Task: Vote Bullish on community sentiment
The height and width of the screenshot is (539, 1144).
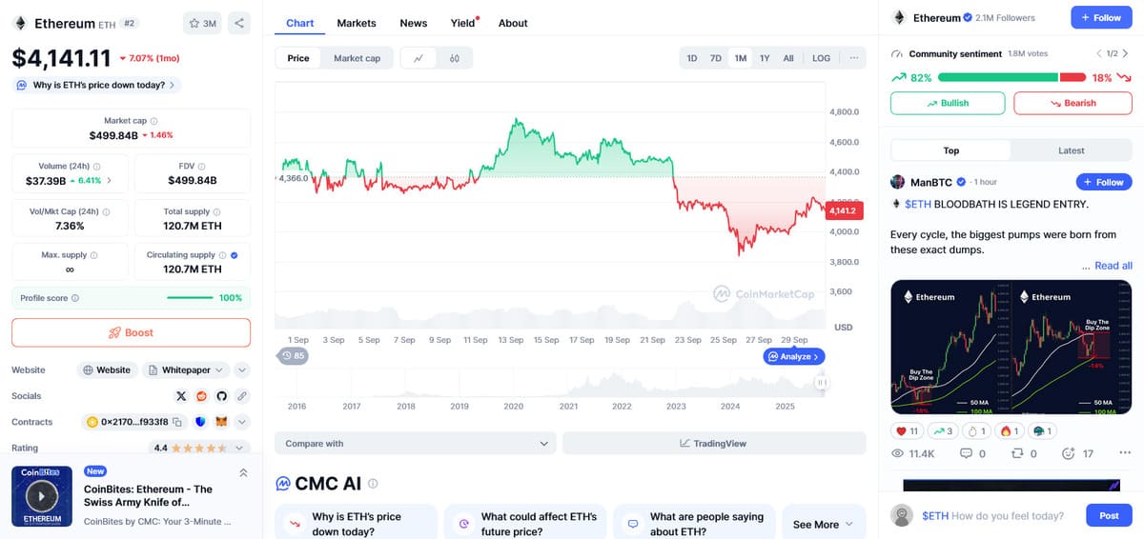Action: pyautogui.click(x=948, y=103)
